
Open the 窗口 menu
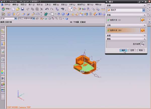pyautogui.click(x=90, y=5)
